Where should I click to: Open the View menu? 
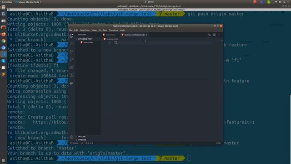94,30
